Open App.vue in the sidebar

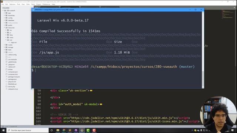pyautogui.click(x=14, y=42)
